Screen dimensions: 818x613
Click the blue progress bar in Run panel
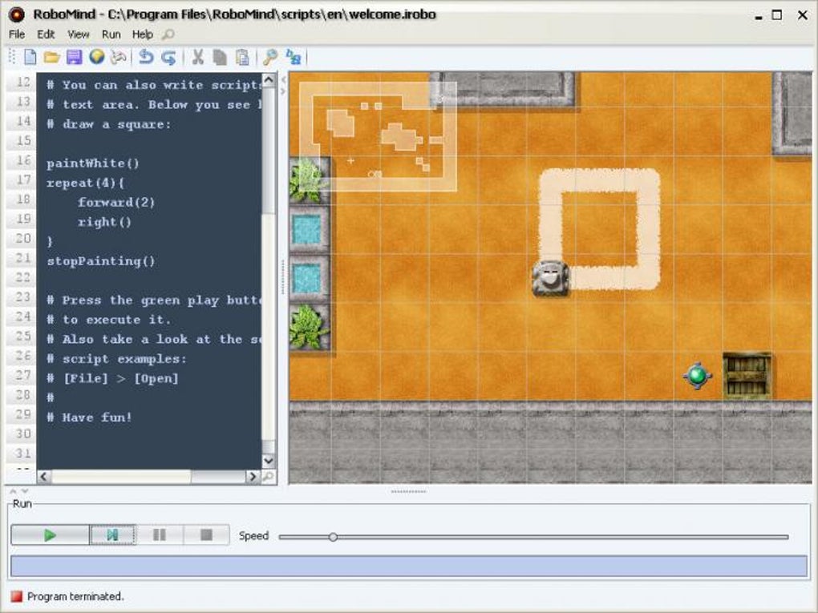tap(409, 566)
